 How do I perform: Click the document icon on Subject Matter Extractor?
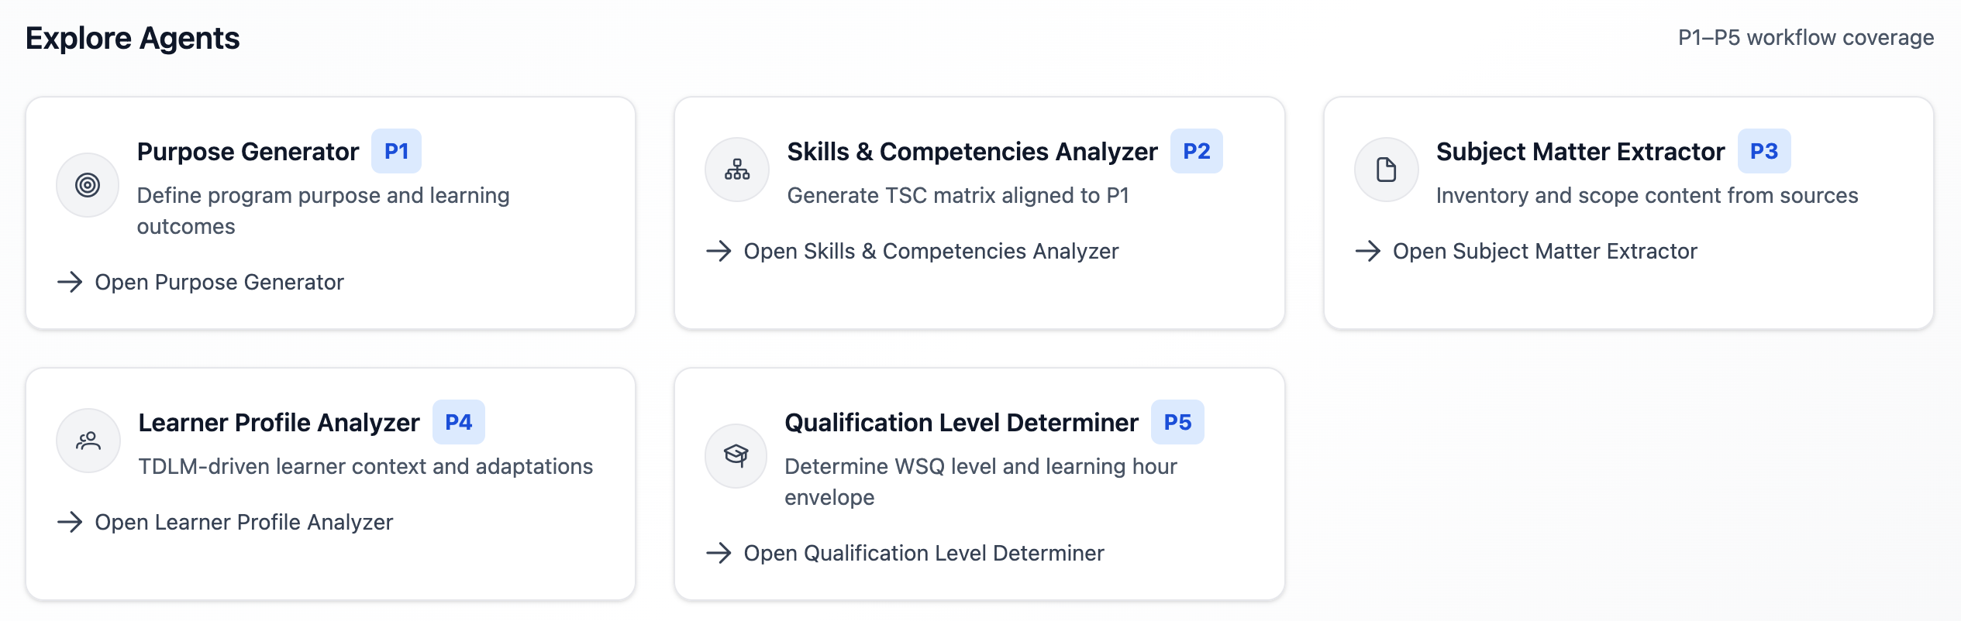point(1385,169)
